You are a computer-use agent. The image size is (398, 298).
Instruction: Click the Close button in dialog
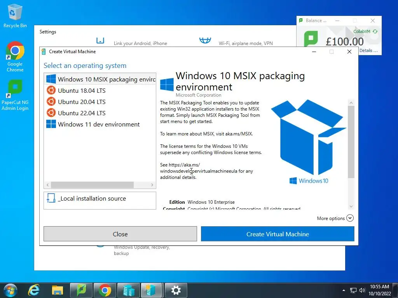pyautogui.click(x=120, y=234)
